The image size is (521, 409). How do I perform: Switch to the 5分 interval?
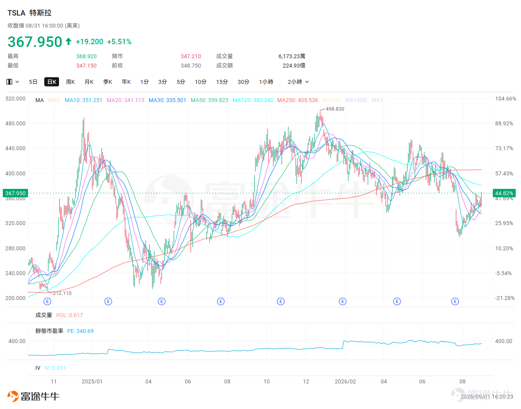pyautogui.click(x=181, y=82)
